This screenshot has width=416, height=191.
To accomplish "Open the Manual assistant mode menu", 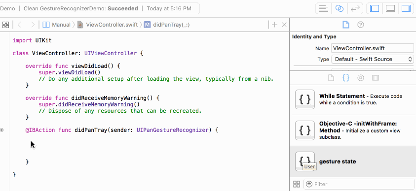I will [x=57, y=25].
